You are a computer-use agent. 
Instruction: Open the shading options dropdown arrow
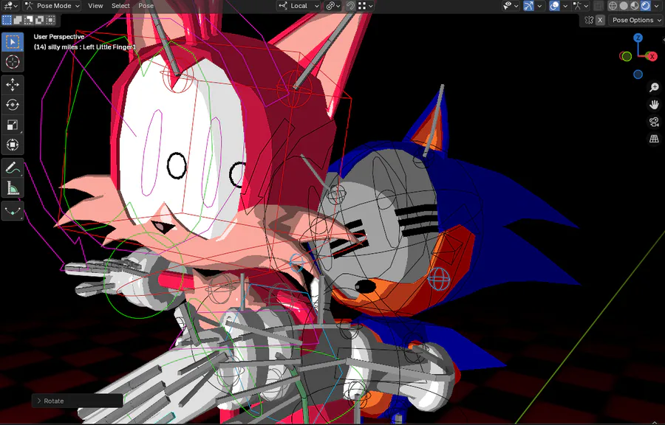click(x=658, y=5)
